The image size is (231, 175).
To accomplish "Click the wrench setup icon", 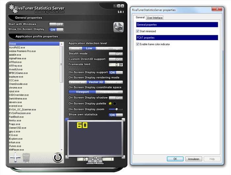I will [118, 27].
